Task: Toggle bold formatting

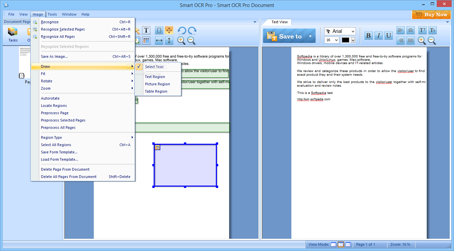Action: click(369, 36)
